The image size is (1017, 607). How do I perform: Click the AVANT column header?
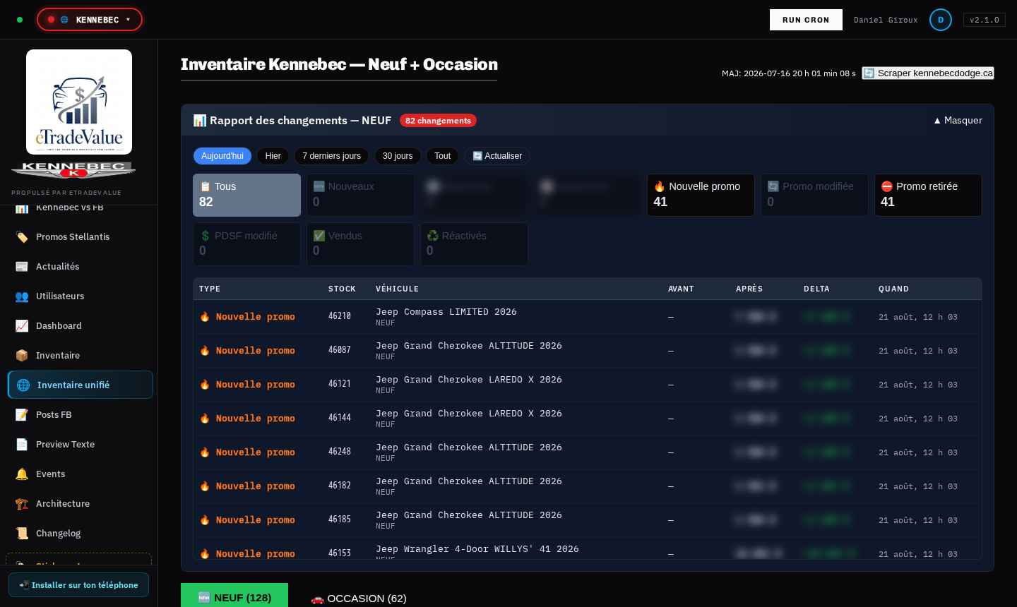(681, 289)
